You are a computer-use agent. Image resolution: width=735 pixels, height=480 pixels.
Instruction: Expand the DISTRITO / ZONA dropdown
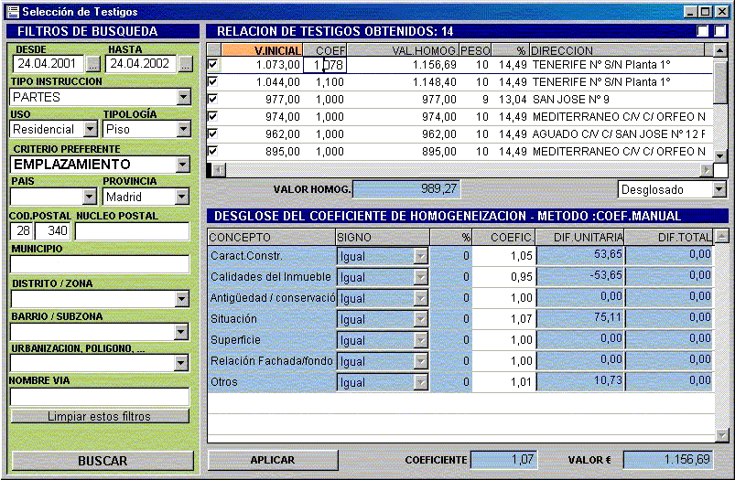click(182, 299)
